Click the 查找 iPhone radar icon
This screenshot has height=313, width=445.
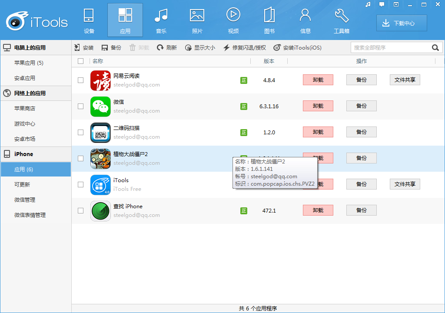pos(100,211)
